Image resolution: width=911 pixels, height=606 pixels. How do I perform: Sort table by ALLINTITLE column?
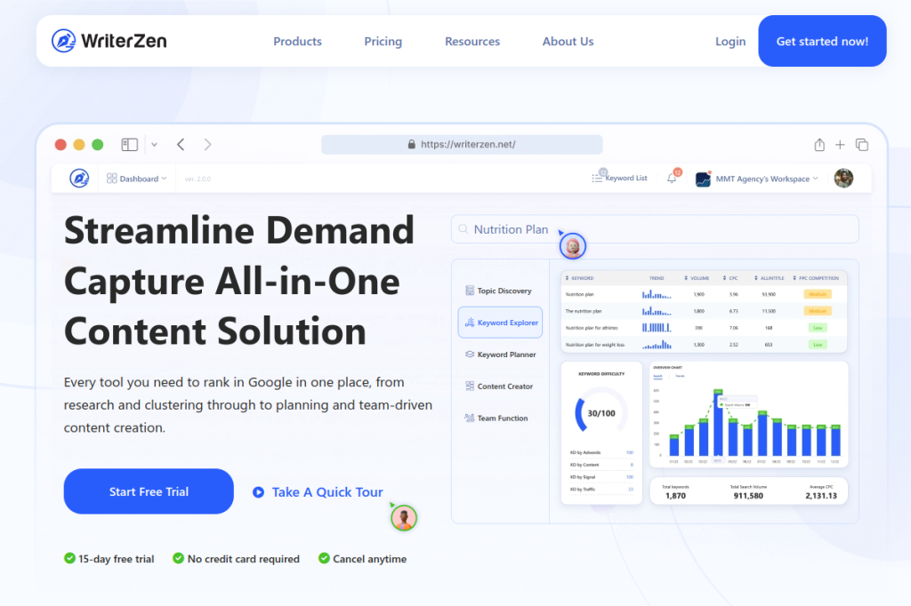[770, 278]
